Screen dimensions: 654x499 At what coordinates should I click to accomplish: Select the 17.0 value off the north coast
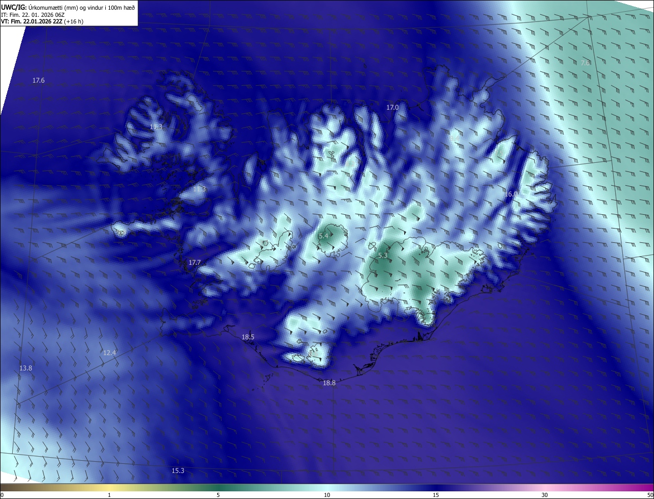click(x=392, y=107)
